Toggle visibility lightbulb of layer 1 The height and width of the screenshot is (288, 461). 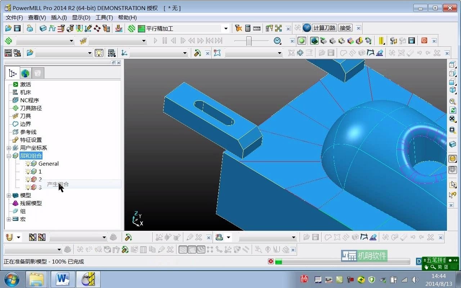[x=28, y=171]
